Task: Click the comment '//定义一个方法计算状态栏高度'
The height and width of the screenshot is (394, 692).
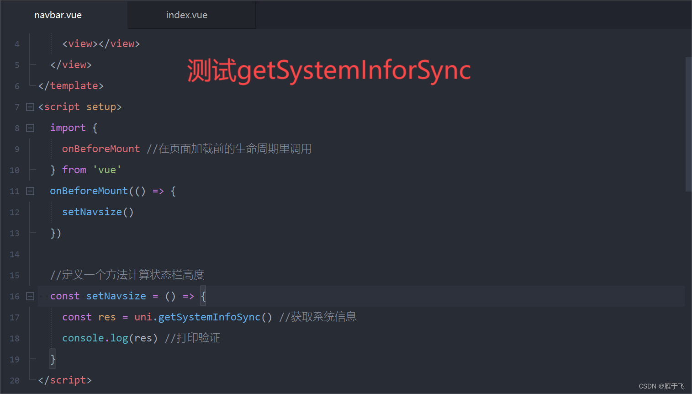Action: [x=127, y=275]
